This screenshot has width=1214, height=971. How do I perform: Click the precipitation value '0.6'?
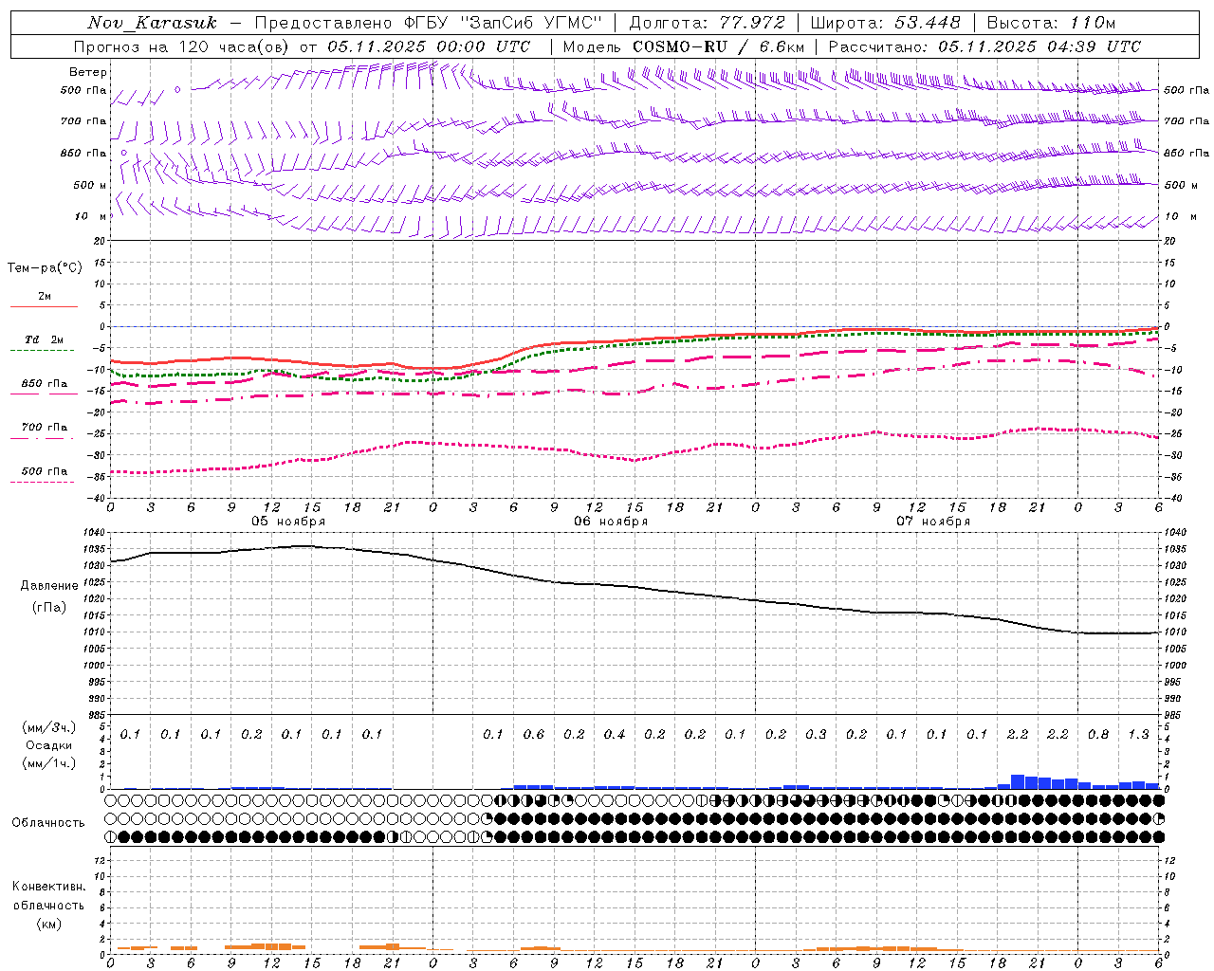click(534, 735)
